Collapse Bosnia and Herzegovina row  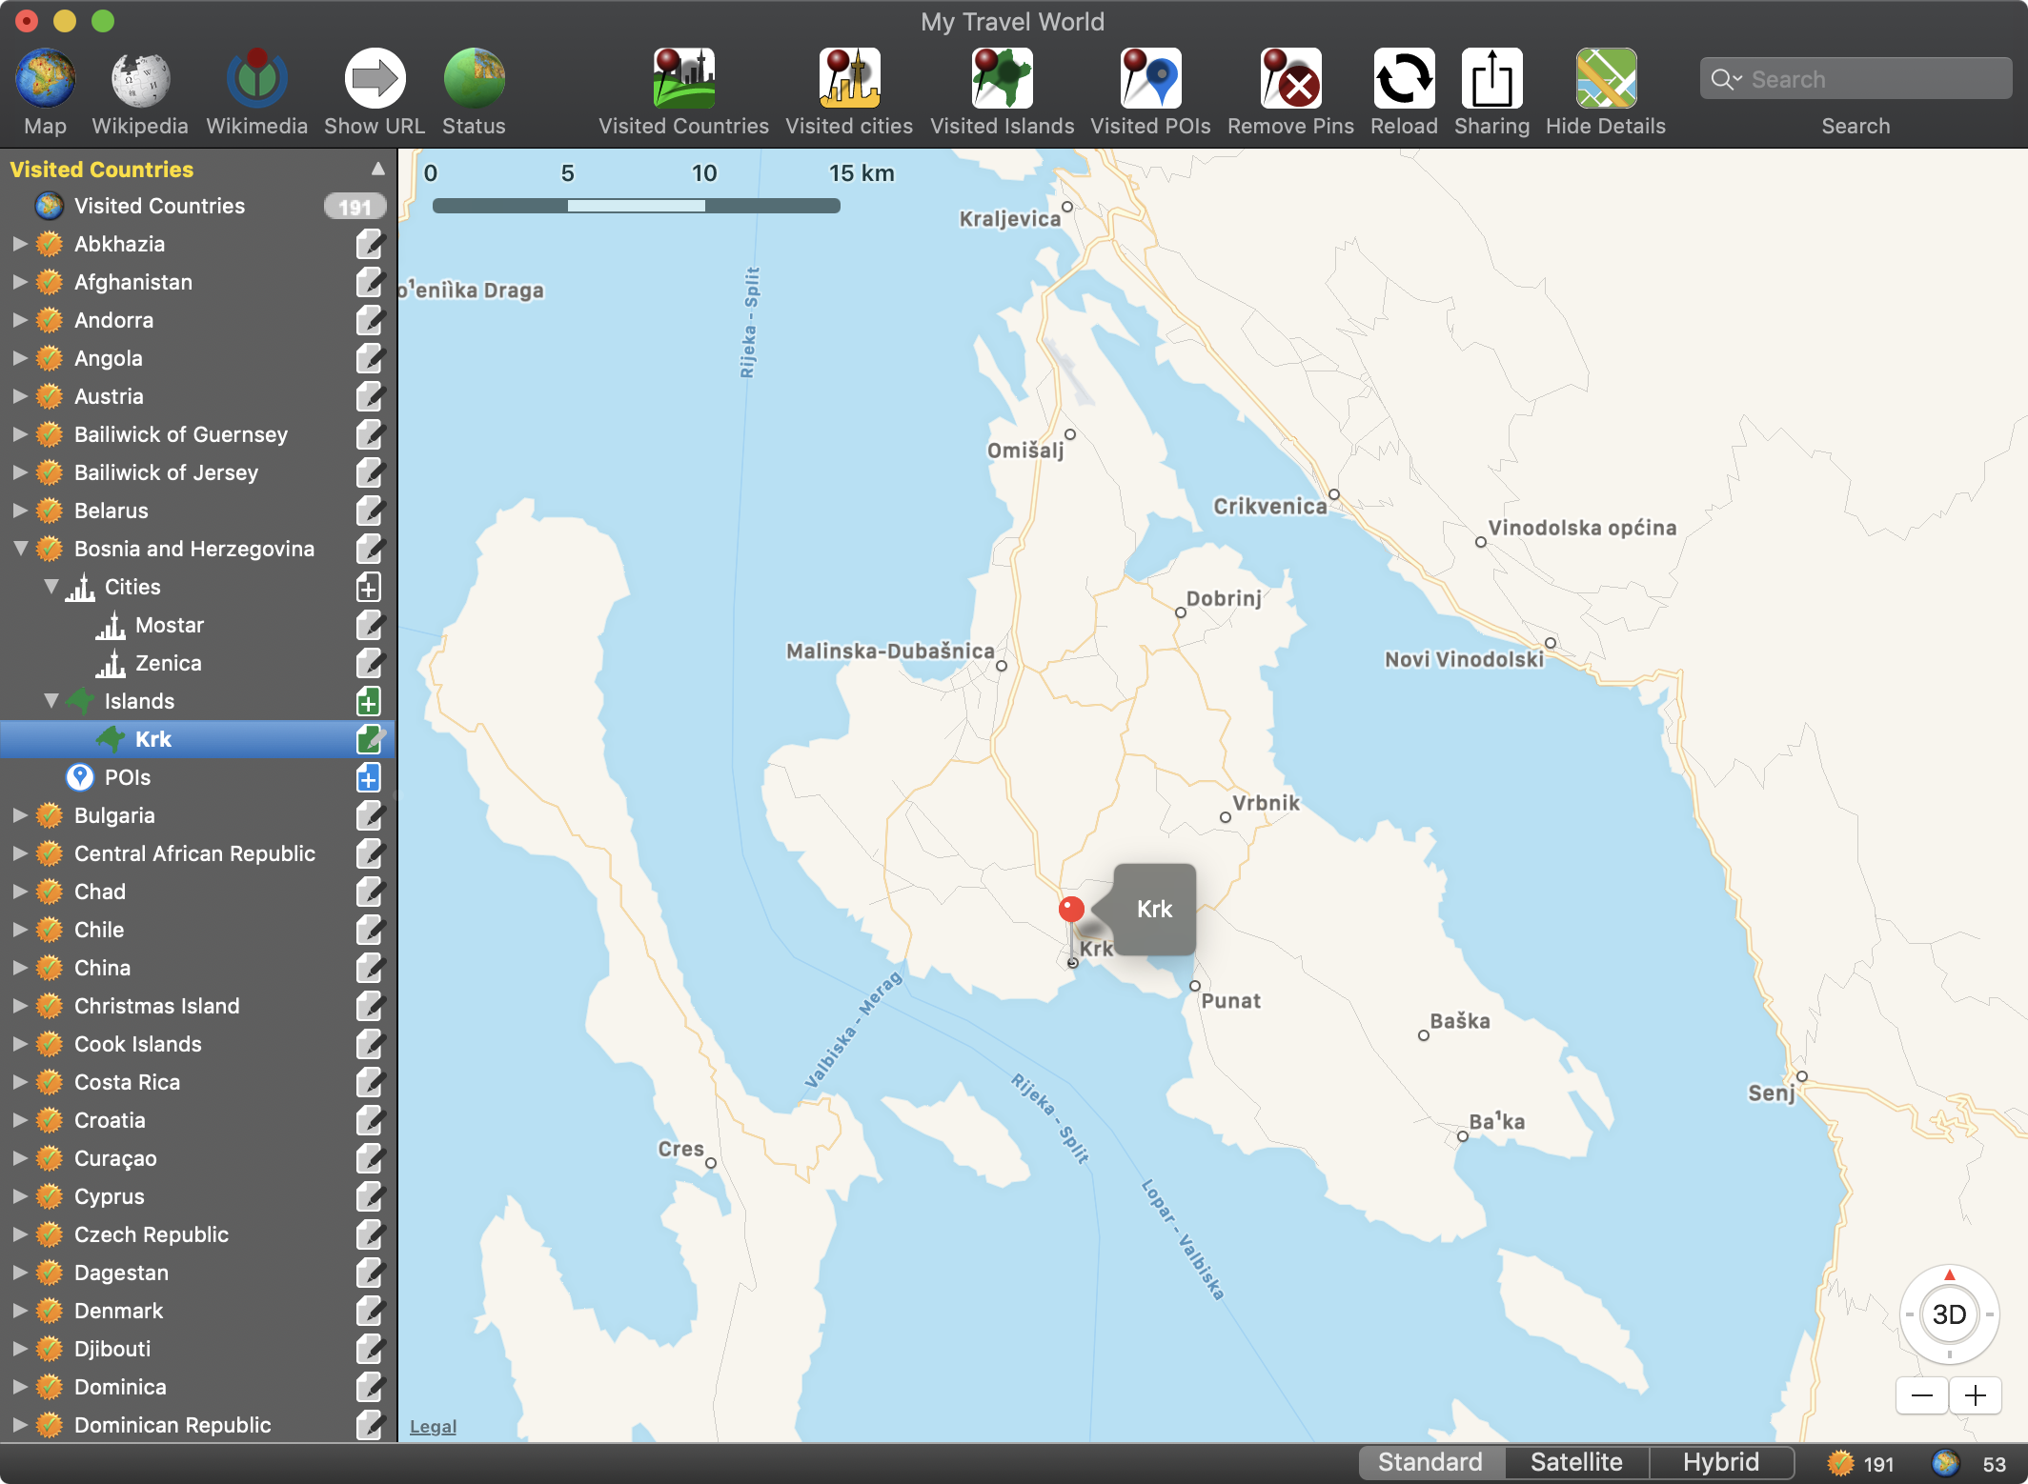(20, 549)
